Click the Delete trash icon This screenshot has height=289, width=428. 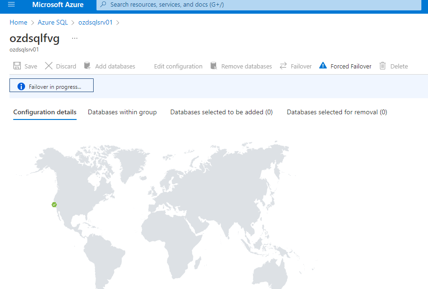tap(383, 66)
